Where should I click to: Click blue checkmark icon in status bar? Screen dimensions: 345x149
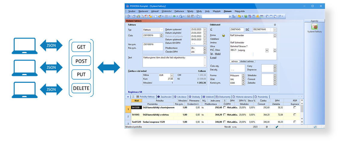[x=277, y=127]
